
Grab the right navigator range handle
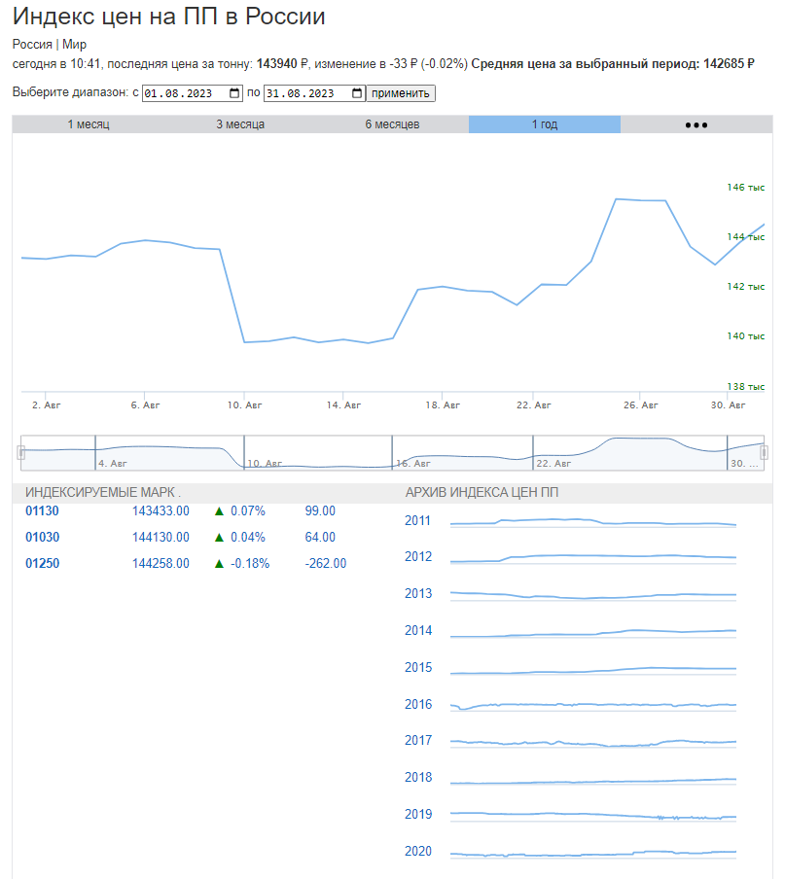[764, 452]
